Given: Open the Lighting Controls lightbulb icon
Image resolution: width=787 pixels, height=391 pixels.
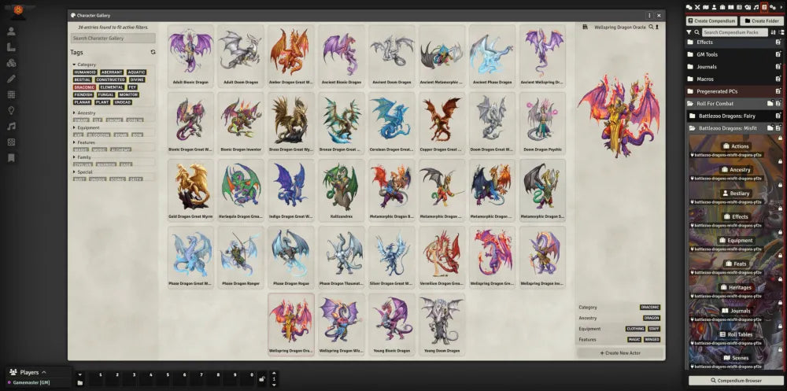Looking at the screenshot, I should (11, 110).
